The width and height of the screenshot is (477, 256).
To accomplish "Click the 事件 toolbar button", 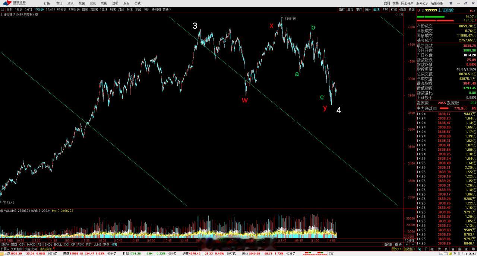I will tap(359, 9).
